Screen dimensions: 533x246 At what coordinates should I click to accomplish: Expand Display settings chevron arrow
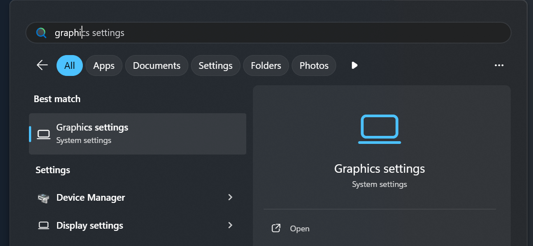(230, 225)
